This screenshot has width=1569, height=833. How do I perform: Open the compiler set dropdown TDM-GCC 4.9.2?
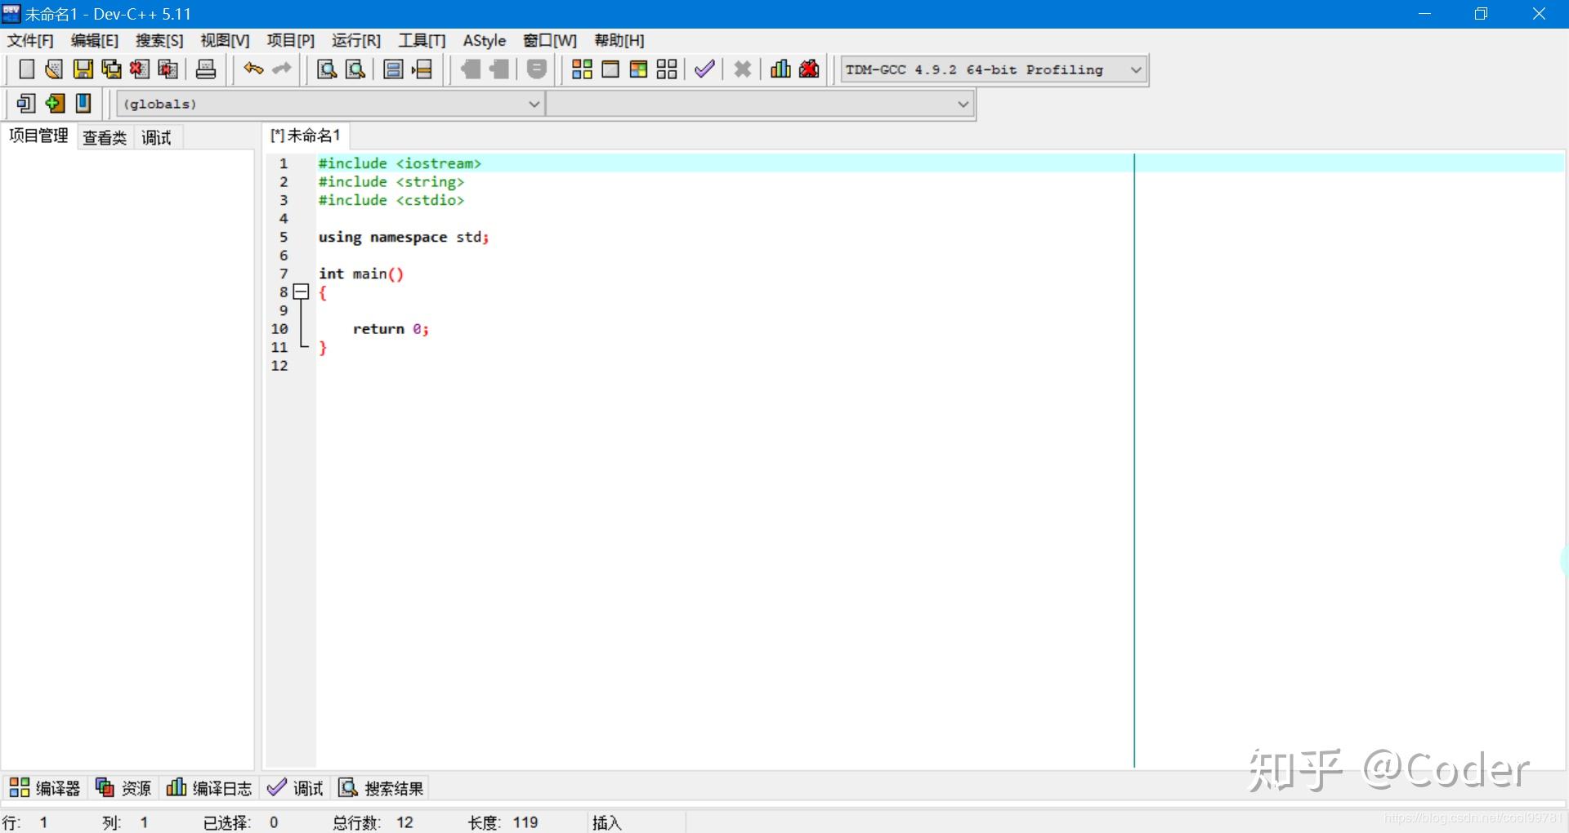(994, 70)
